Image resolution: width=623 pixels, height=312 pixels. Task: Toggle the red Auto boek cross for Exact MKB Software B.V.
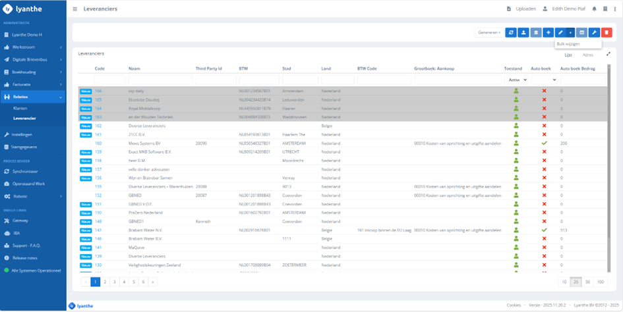tap(544, 152)
